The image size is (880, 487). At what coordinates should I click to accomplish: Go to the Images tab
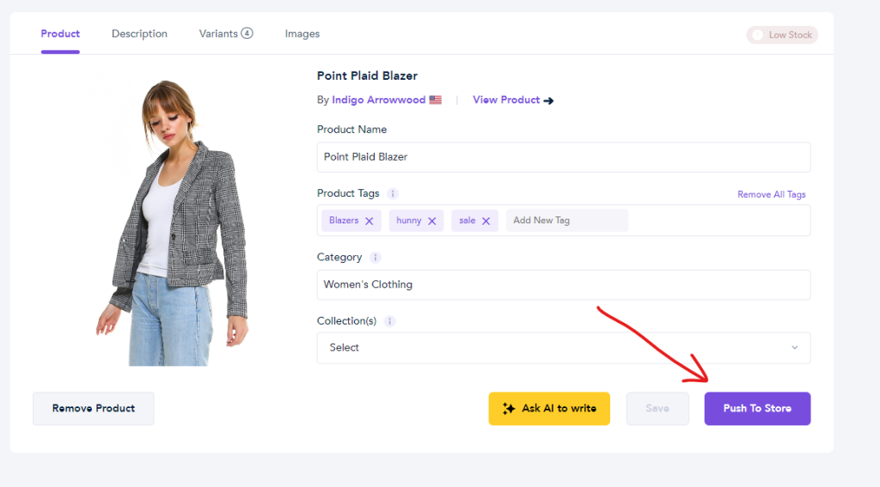point(302,34)
